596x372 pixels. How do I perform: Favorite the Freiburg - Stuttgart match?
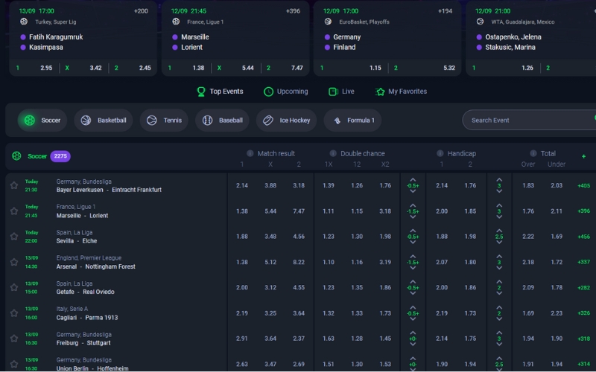point(14,339)
